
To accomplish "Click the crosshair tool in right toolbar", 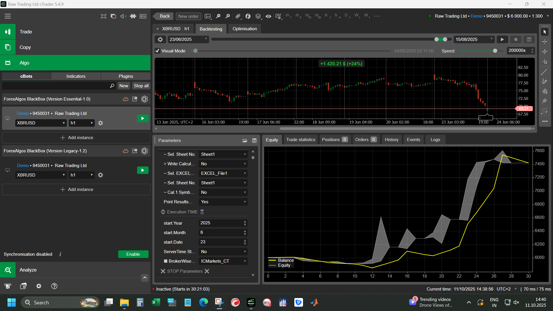I will pyautogui.click(x=544, y=42).
